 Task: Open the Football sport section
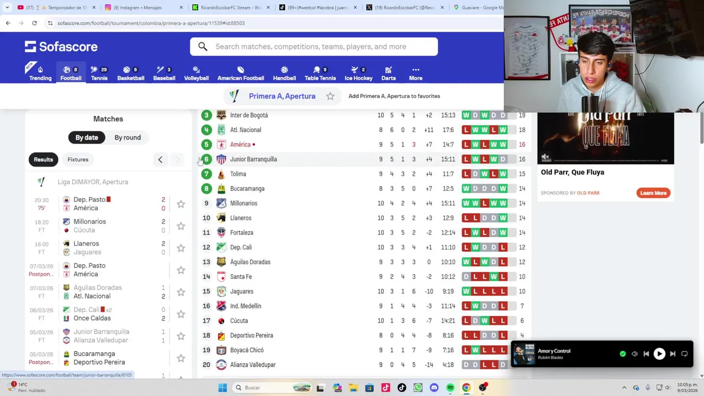[x=71, y=73]
